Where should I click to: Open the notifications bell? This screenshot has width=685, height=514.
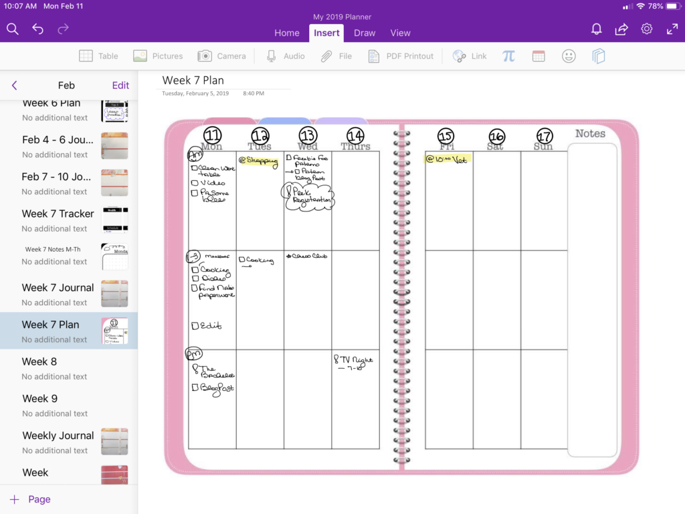pyautogui.click(x=595, y=29)
